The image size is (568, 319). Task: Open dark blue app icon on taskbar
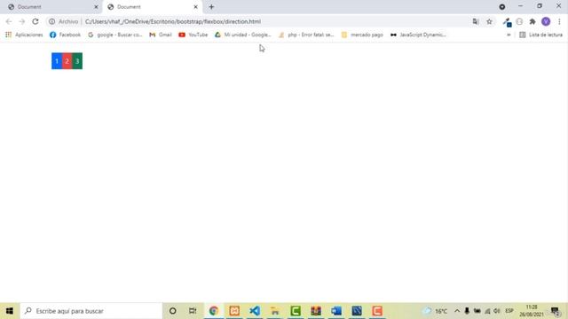[357, 311]
